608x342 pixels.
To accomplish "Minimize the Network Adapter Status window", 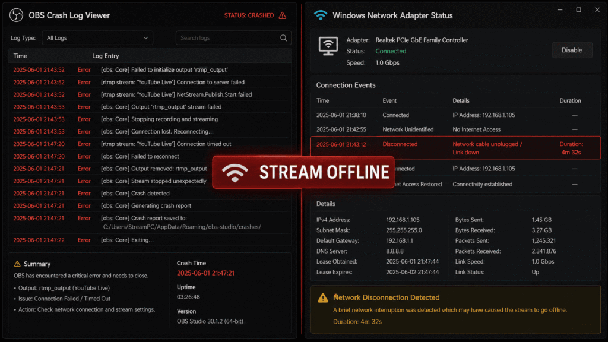I will click(x=560, y=9).
